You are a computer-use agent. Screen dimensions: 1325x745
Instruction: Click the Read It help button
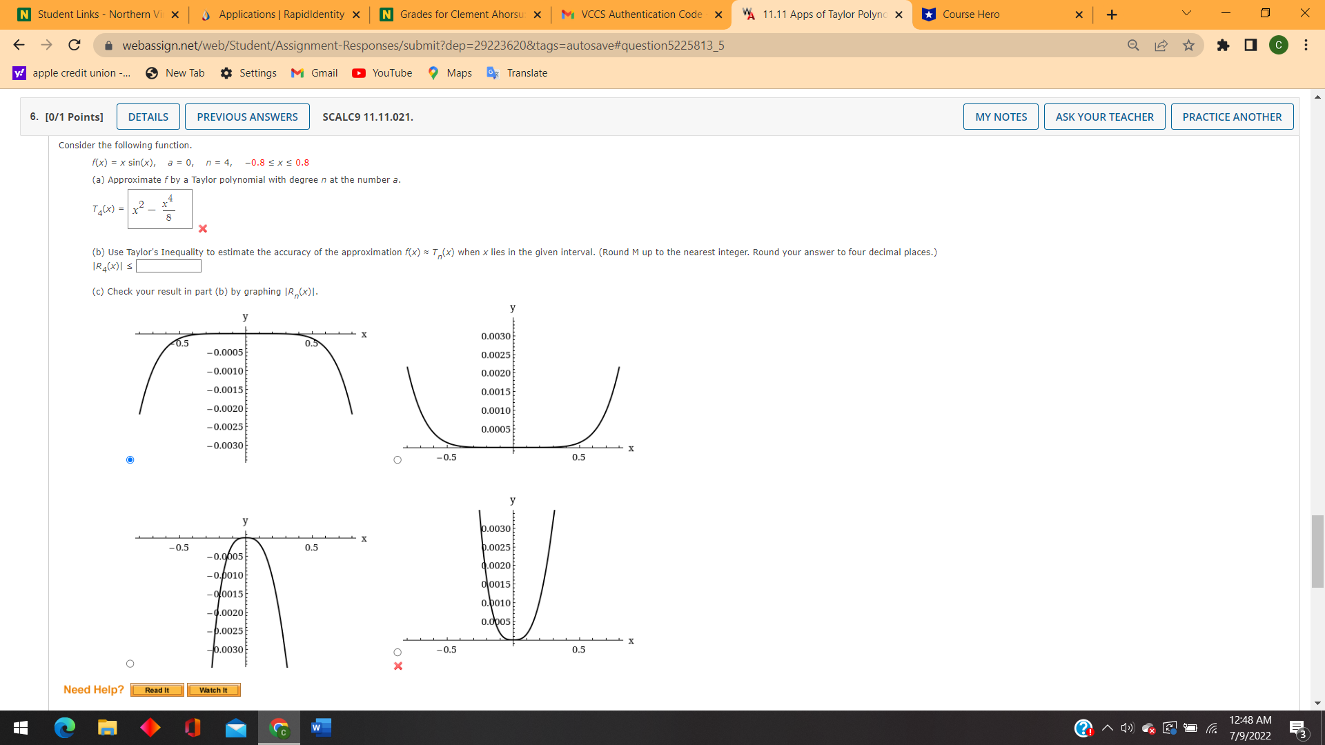pos(157,689)
